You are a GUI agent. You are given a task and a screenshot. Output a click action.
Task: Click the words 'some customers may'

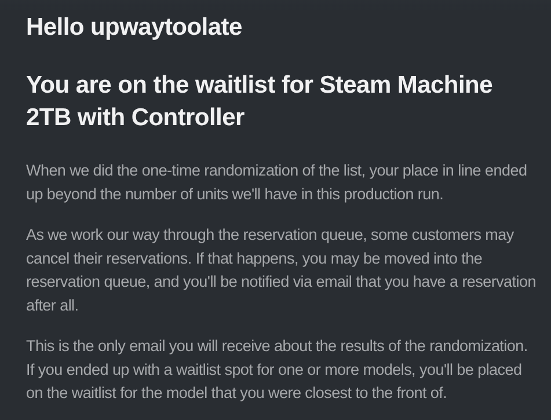pos(443,235)
